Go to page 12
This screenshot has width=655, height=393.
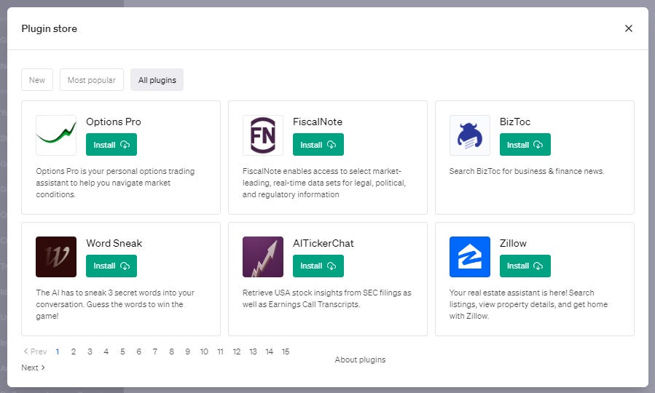click(237, 352)
